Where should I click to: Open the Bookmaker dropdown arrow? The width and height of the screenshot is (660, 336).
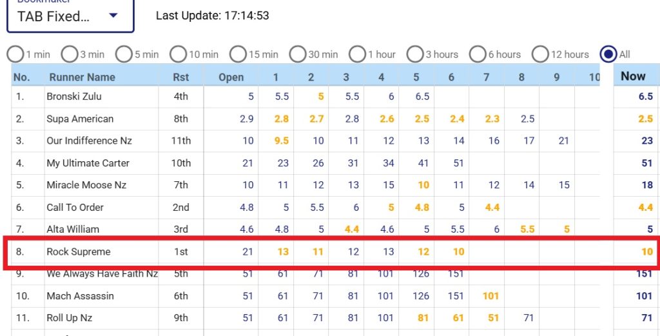click(113, 16)
